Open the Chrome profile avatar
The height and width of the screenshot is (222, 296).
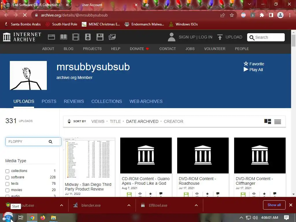[280, 15]
